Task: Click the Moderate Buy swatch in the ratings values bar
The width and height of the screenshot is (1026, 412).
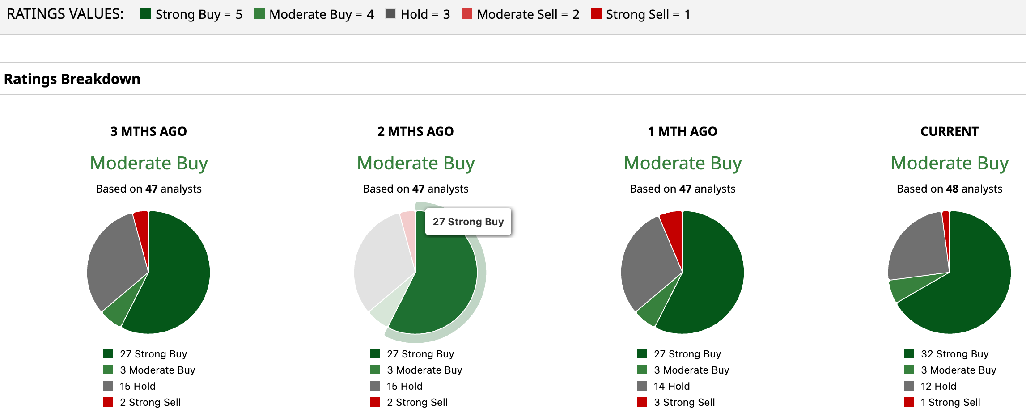Action: coord(259,14)
